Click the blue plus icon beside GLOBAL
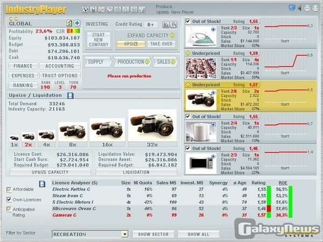This screenshot has height=242, width=323. [77, 23]
